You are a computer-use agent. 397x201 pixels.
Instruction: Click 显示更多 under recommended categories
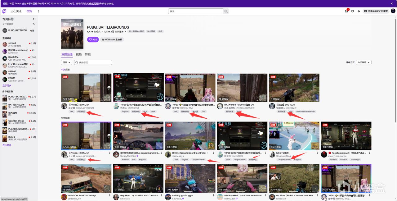[7, 145]
